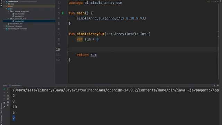This screenshot has width=222, height=125.
Task: Collapse the solve_me_first package
Action: click(x=9, y=19)
